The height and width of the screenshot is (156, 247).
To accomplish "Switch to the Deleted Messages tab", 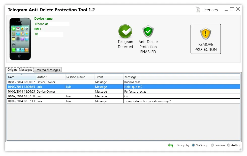I will click(48, 70).
